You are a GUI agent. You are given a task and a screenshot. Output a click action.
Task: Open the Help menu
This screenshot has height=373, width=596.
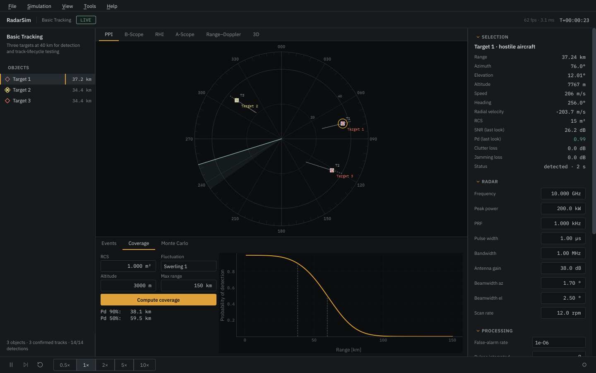point(112,6)
